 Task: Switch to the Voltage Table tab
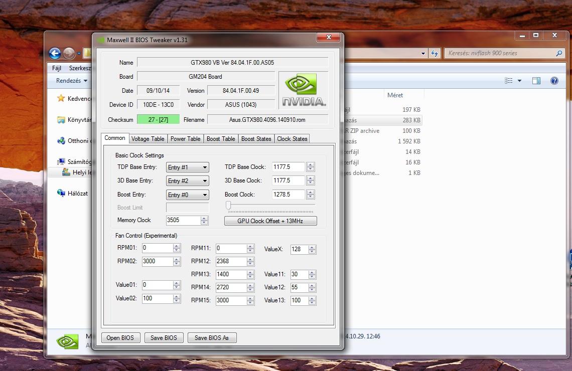[x=148, y=138]
